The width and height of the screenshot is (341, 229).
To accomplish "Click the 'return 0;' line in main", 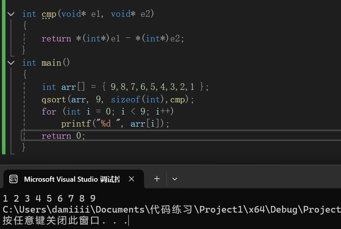I will coord(63,136).
